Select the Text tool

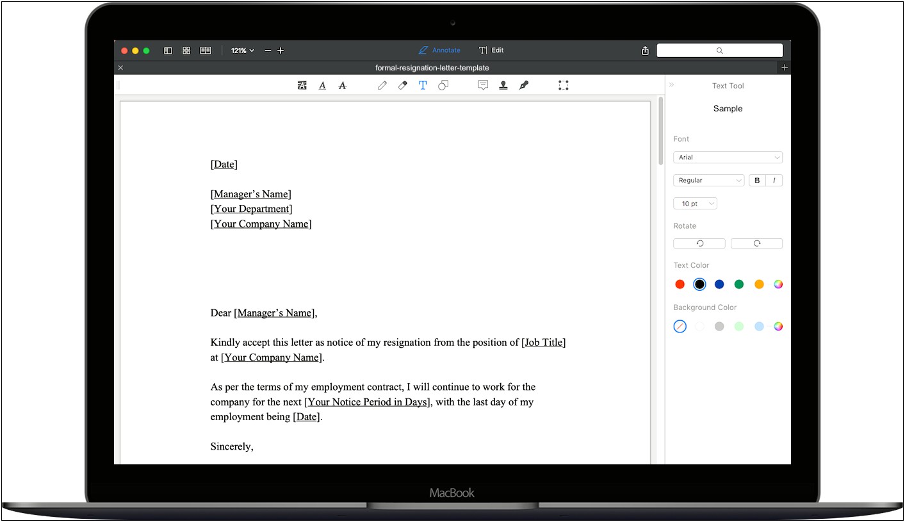[x=423, y=85]
